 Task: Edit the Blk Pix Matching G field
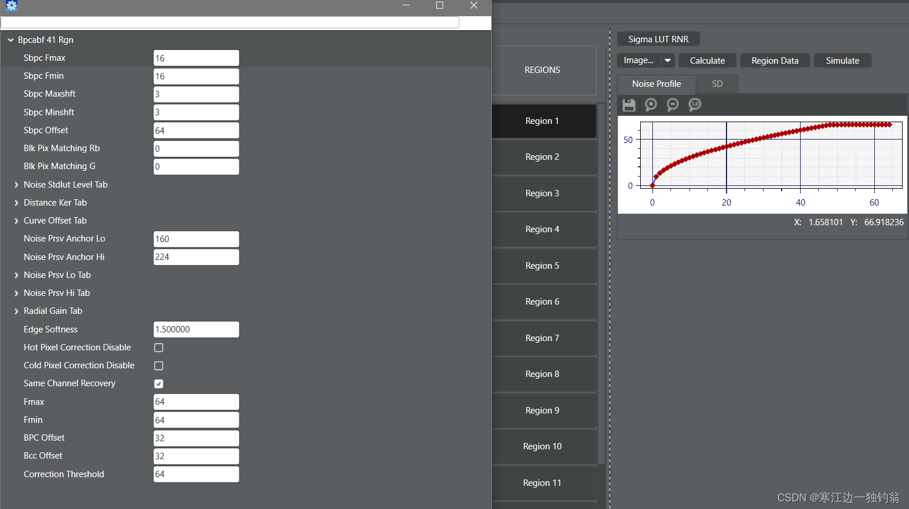[x=196, y=166]
